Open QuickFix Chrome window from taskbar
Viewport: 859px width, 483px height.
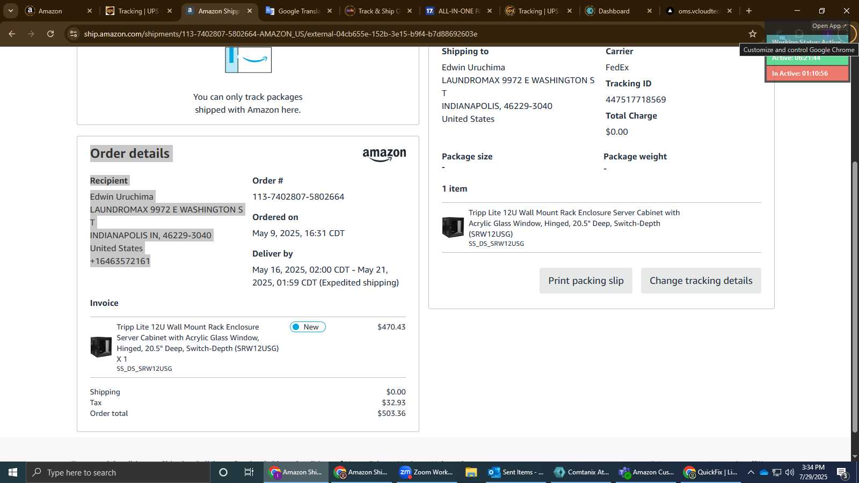(x=711, y=472)
